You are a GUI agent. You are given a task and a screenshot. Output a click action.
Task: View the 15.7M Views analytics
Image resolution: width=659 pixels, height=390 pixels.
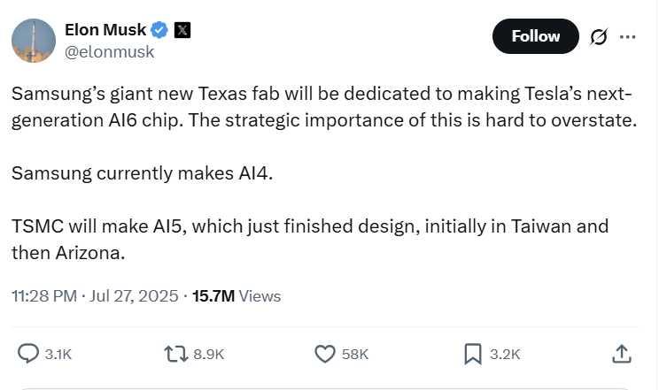(236, 296)
